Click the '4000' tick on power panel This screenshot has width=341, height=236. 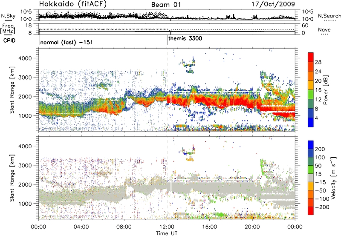coord(25,58)
